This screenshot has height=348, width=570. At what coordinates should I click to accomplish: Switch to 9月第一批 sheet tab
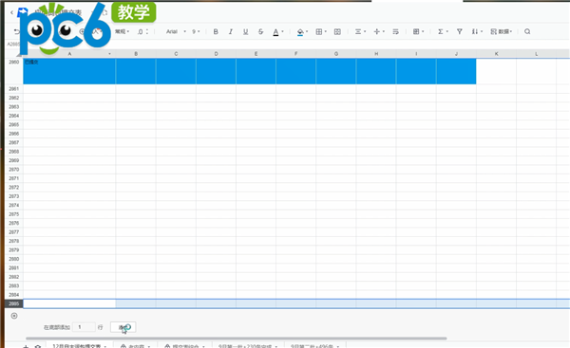click(x=248, y=345)
